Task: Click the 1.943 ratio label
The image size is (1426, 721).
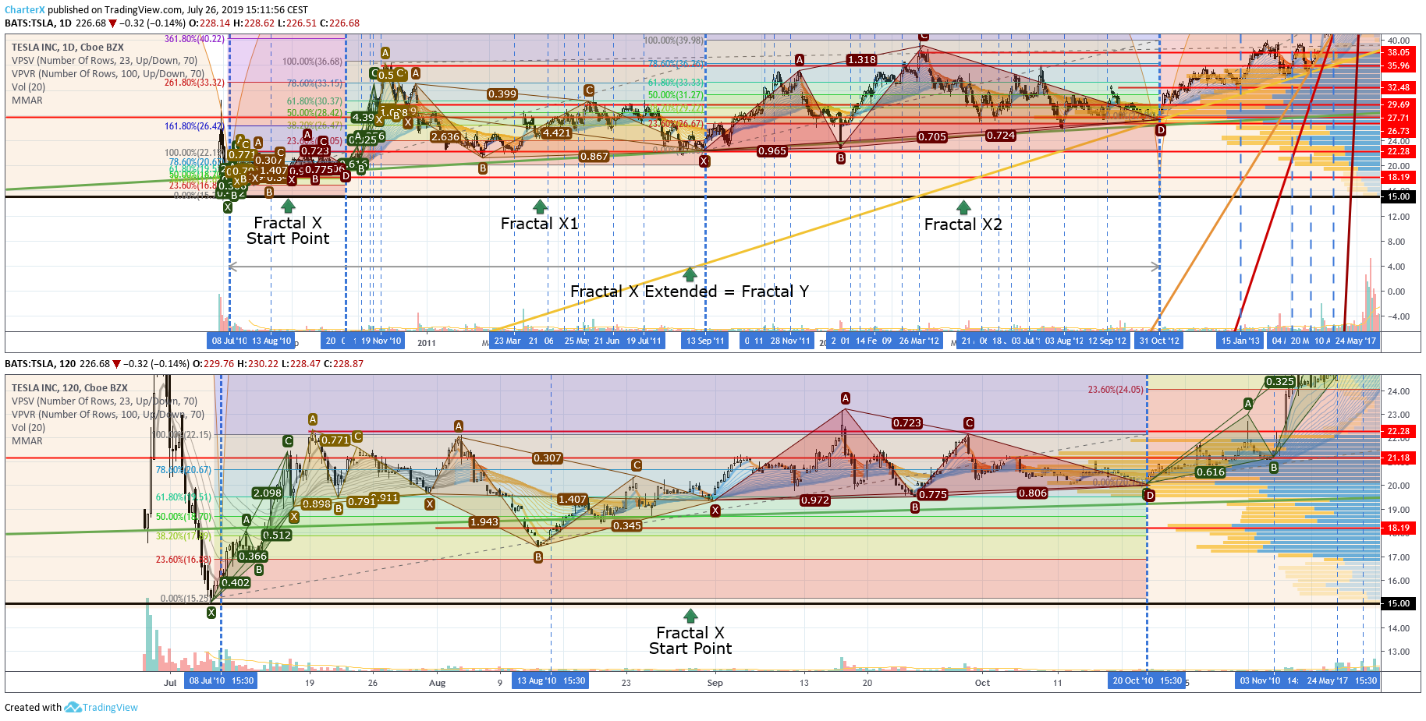Action: click(x=484, y=522)
